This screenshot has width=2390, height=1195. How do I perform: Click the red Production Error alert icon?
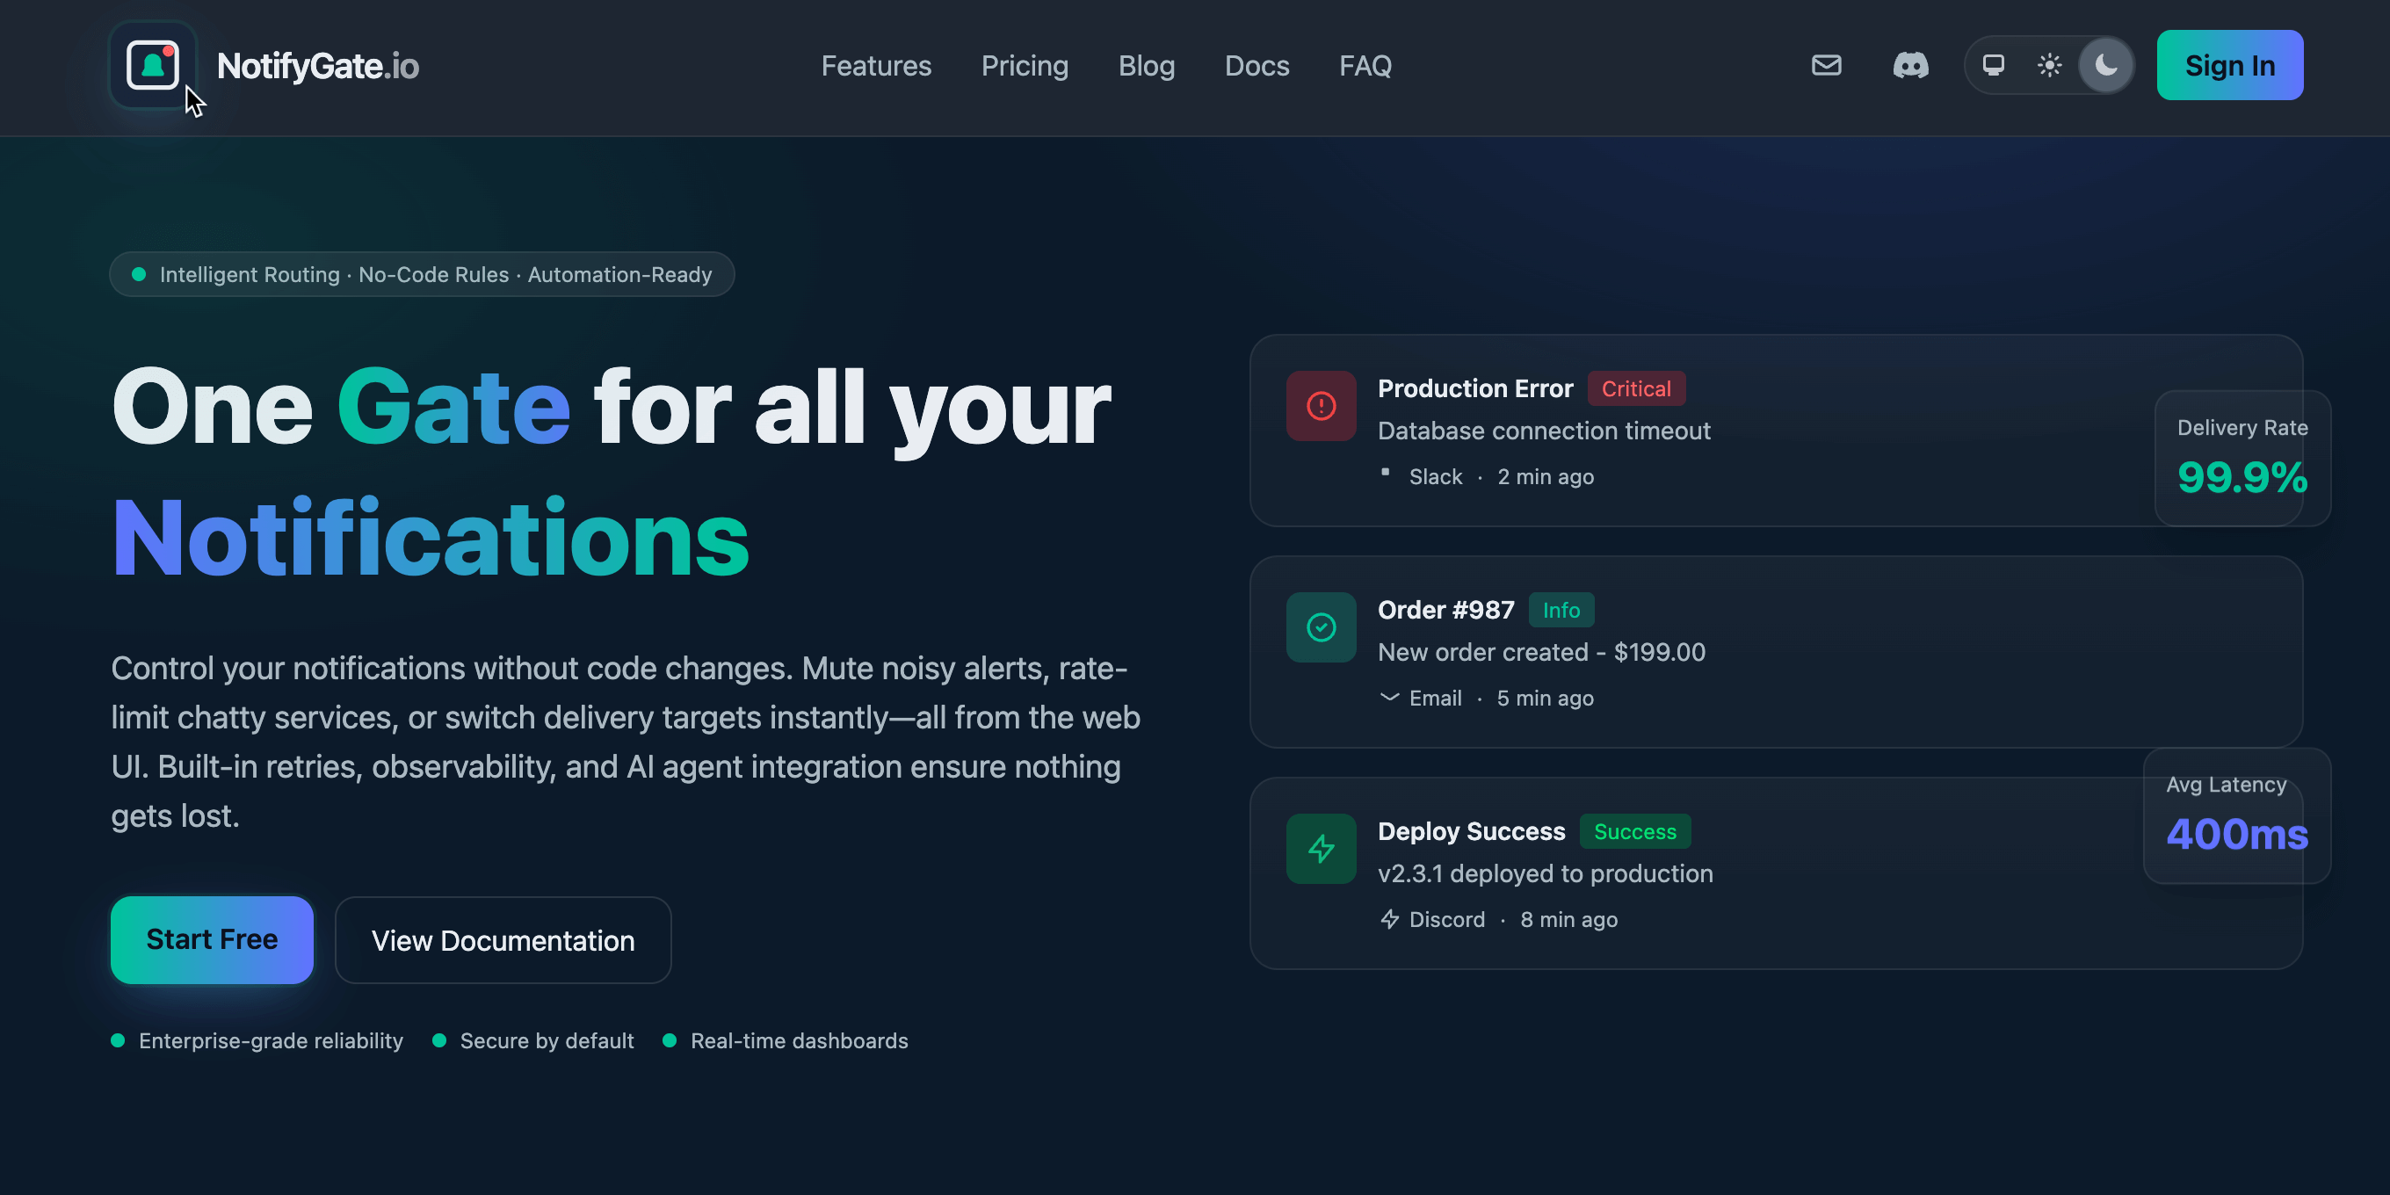click(1321, 406)
